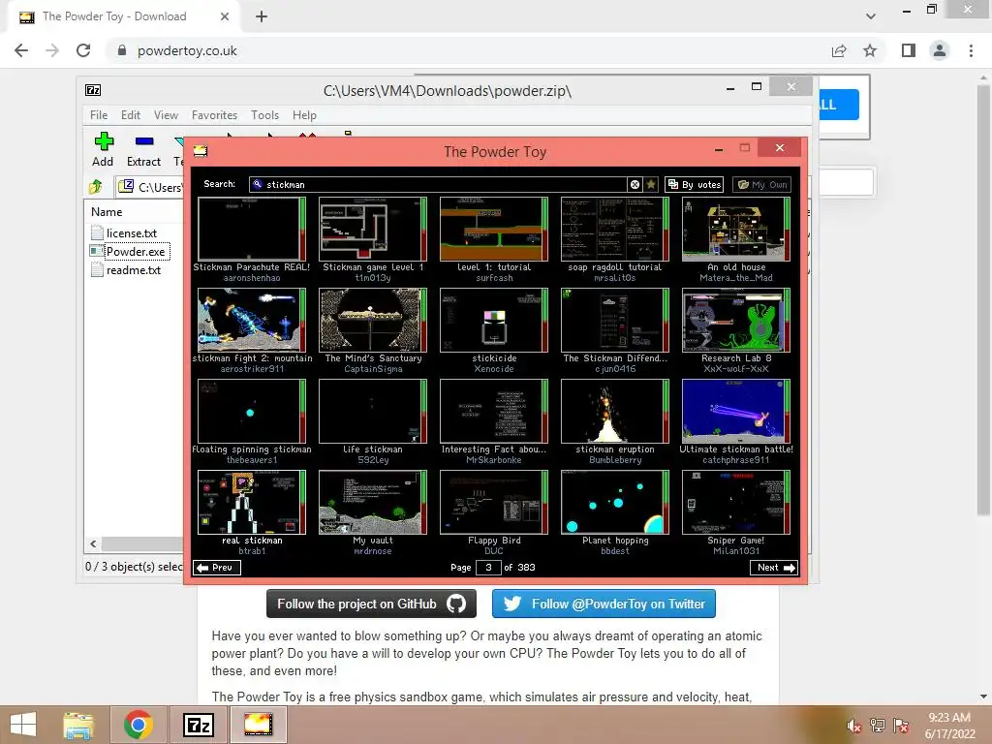Click author name Xenocide

(x=493, y=369)
